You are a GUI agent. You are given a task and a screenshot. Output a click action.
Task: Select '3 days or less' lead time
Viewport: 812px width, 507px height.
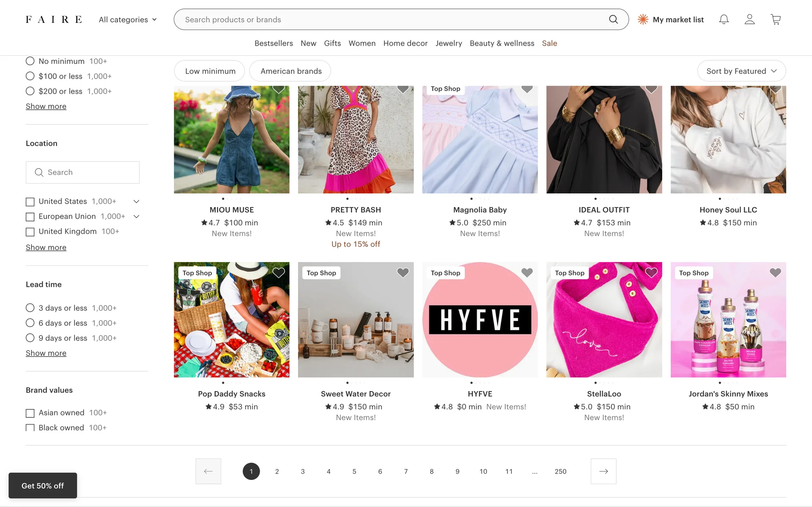pyautogui.click(x=30, y=308)
